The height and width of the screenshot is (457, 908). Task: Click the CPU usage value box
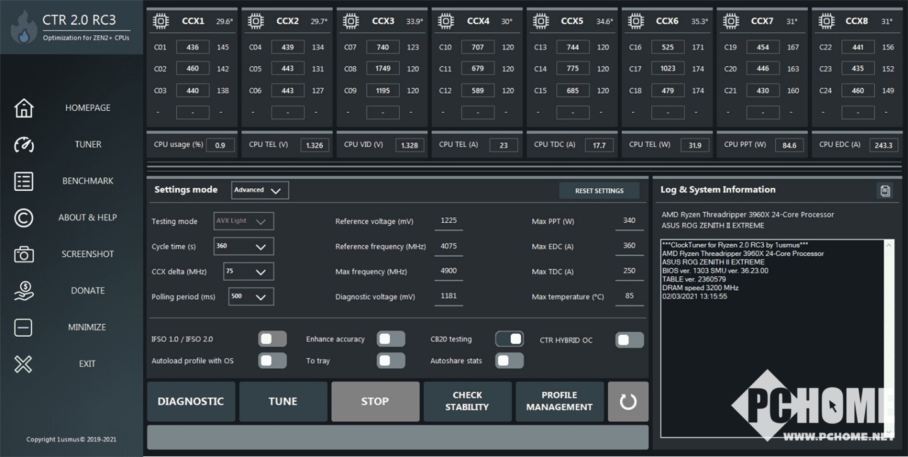coord(220,145)
